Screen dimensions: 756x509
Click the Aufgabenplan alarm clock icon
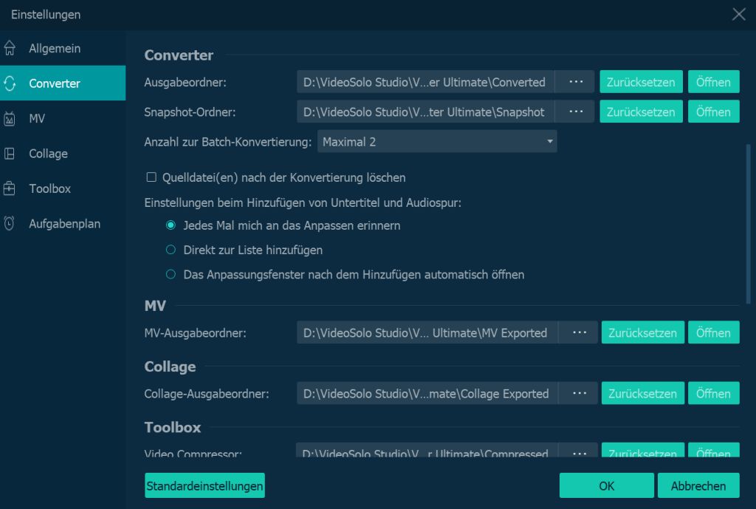click(10, 224)
